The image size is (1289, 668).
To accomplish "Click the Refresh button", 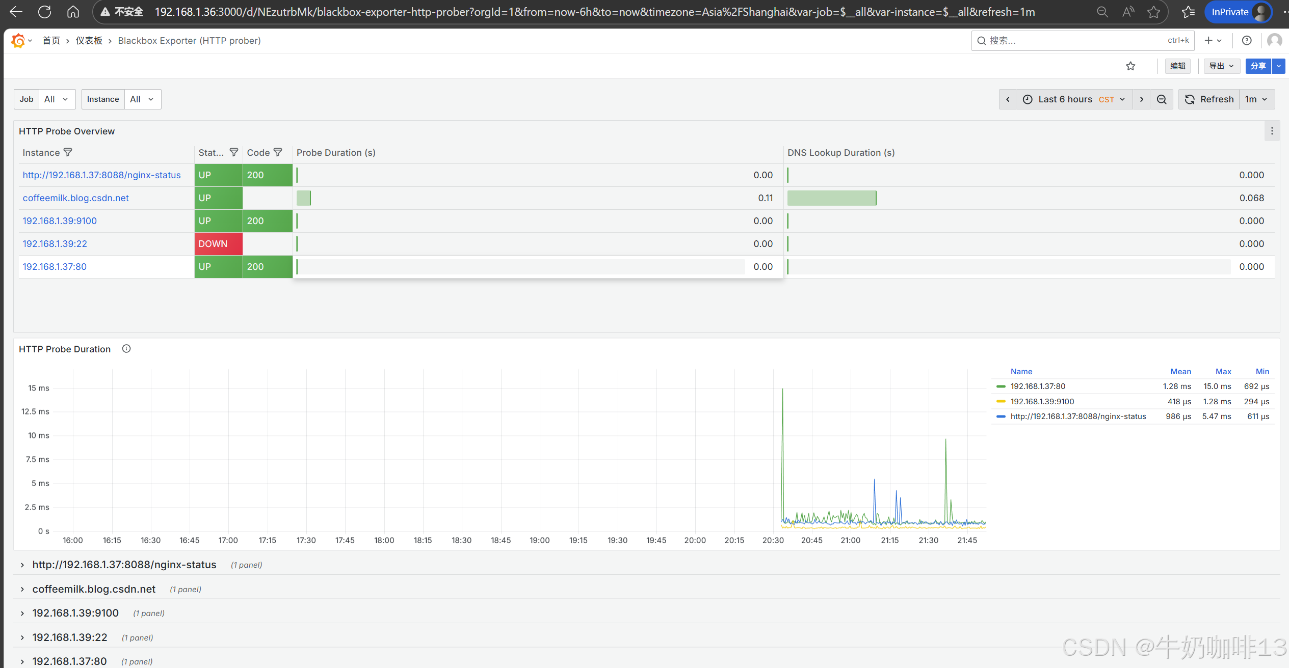I will (x=1209, y=99).
